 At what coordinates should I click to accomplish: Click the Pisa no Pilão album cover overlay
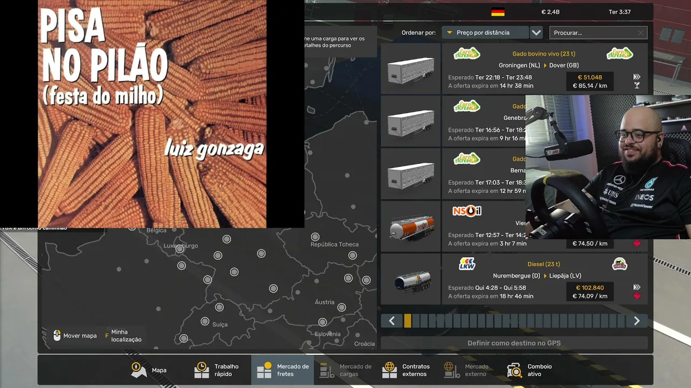[152, 114]
